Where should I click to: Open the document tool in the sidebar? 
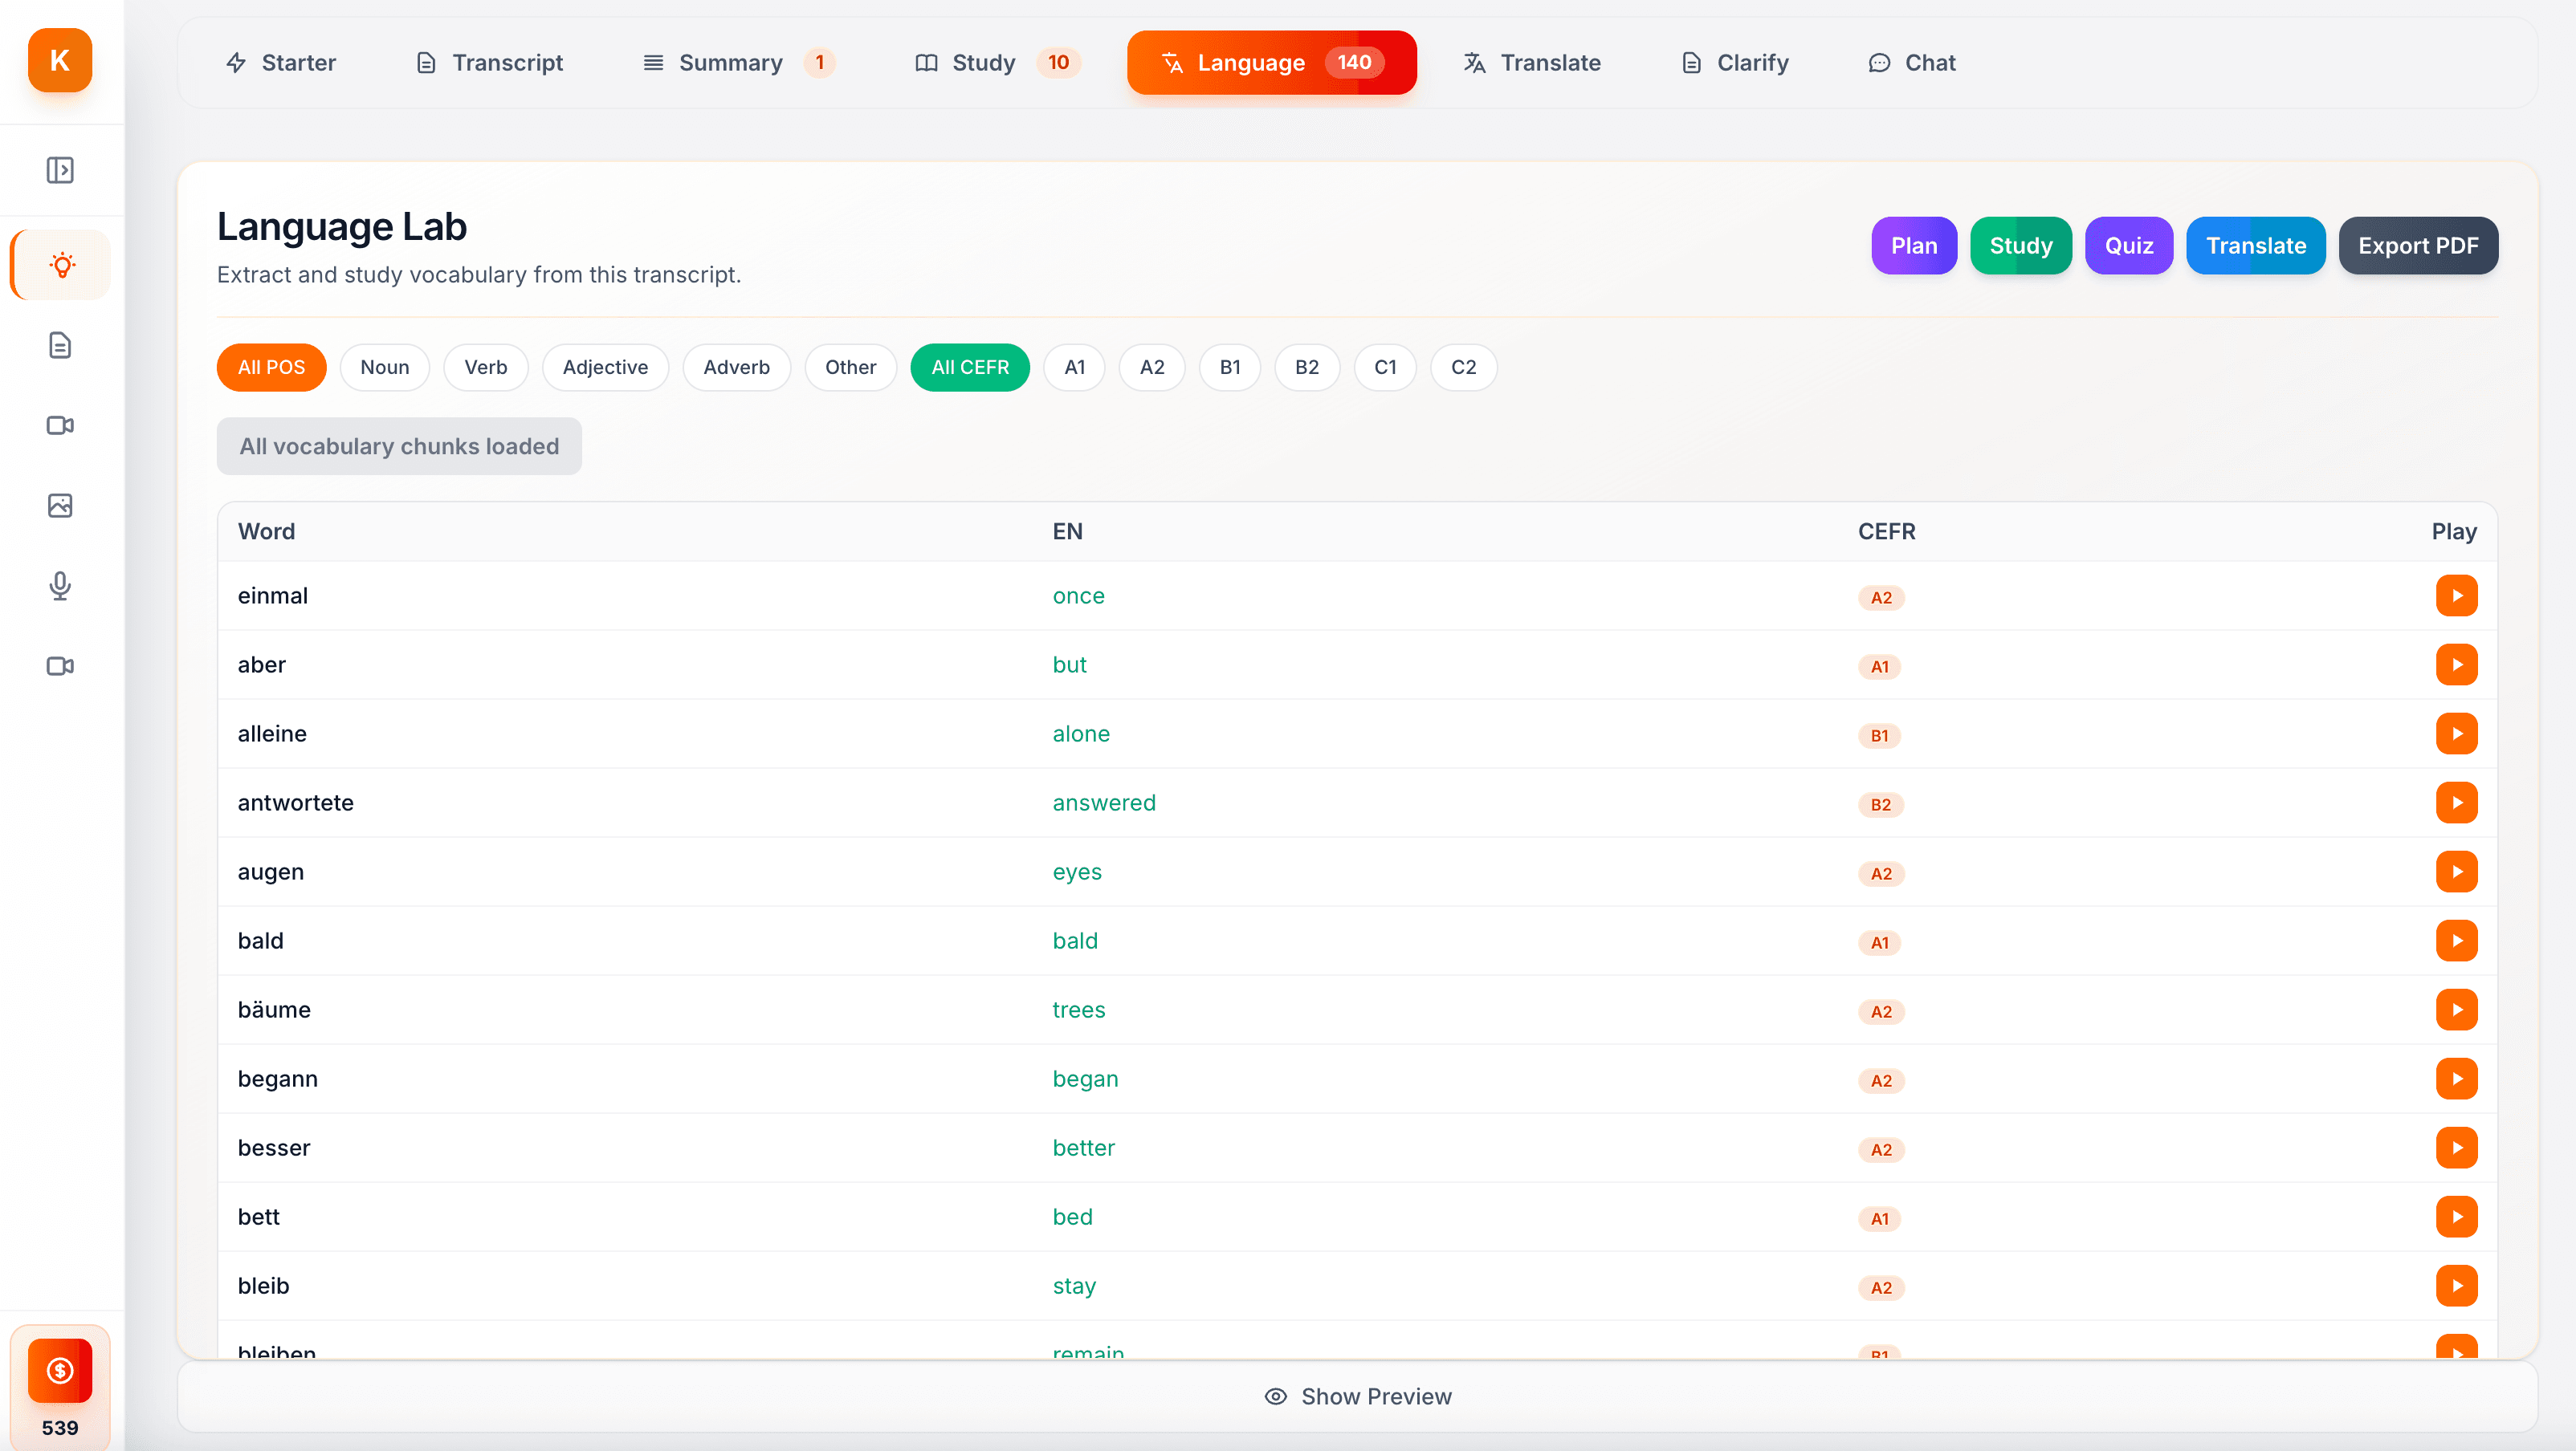[x=59, y=345]
